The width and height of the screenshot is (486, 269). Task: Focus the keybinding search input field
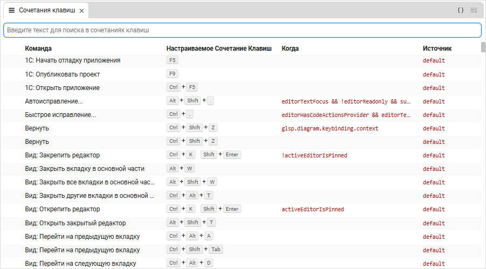pos(242,30)
